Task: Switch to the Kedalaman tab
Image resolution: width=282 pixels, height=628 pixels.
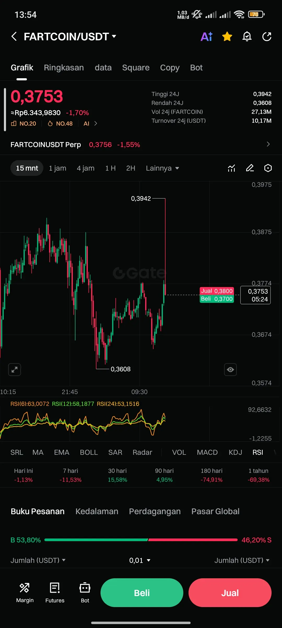Action: pos(97,511)
